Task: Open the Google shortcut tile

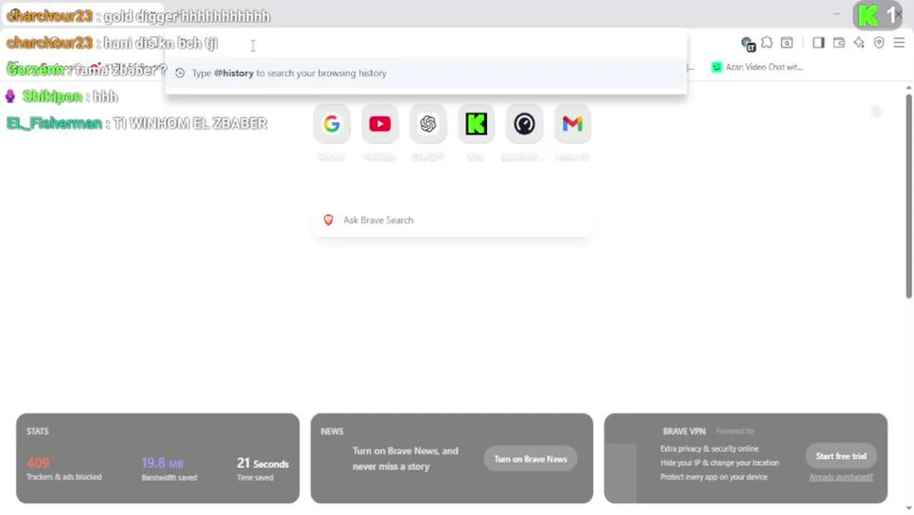Action: tap(332, 124)
